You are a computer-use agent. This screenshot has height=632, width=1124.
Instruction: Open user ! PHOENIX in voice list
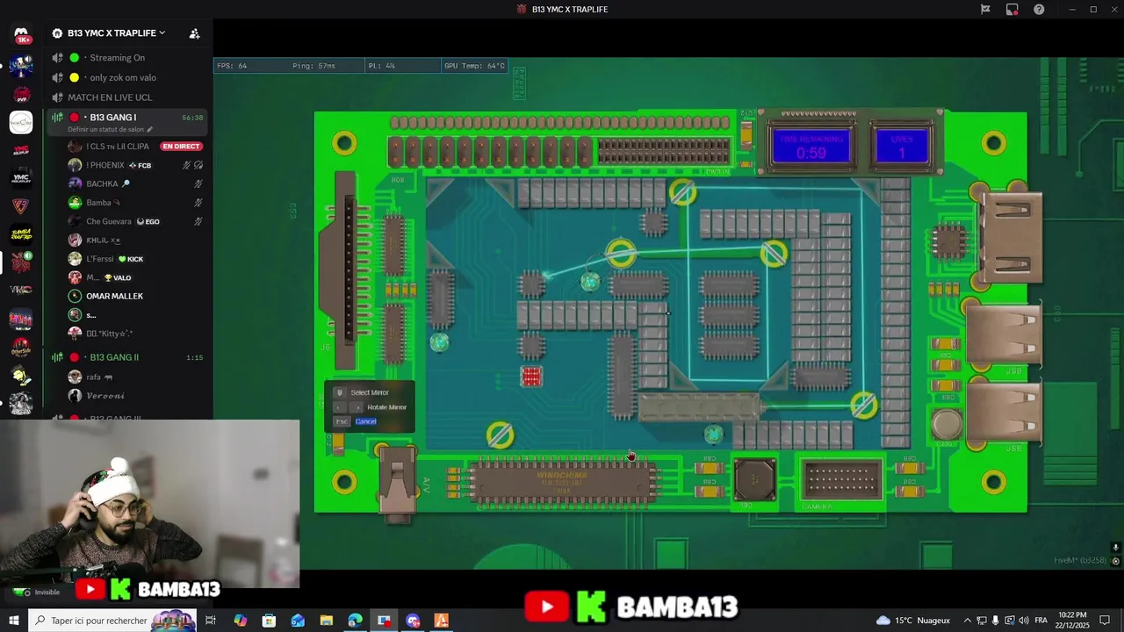[136, 165]
